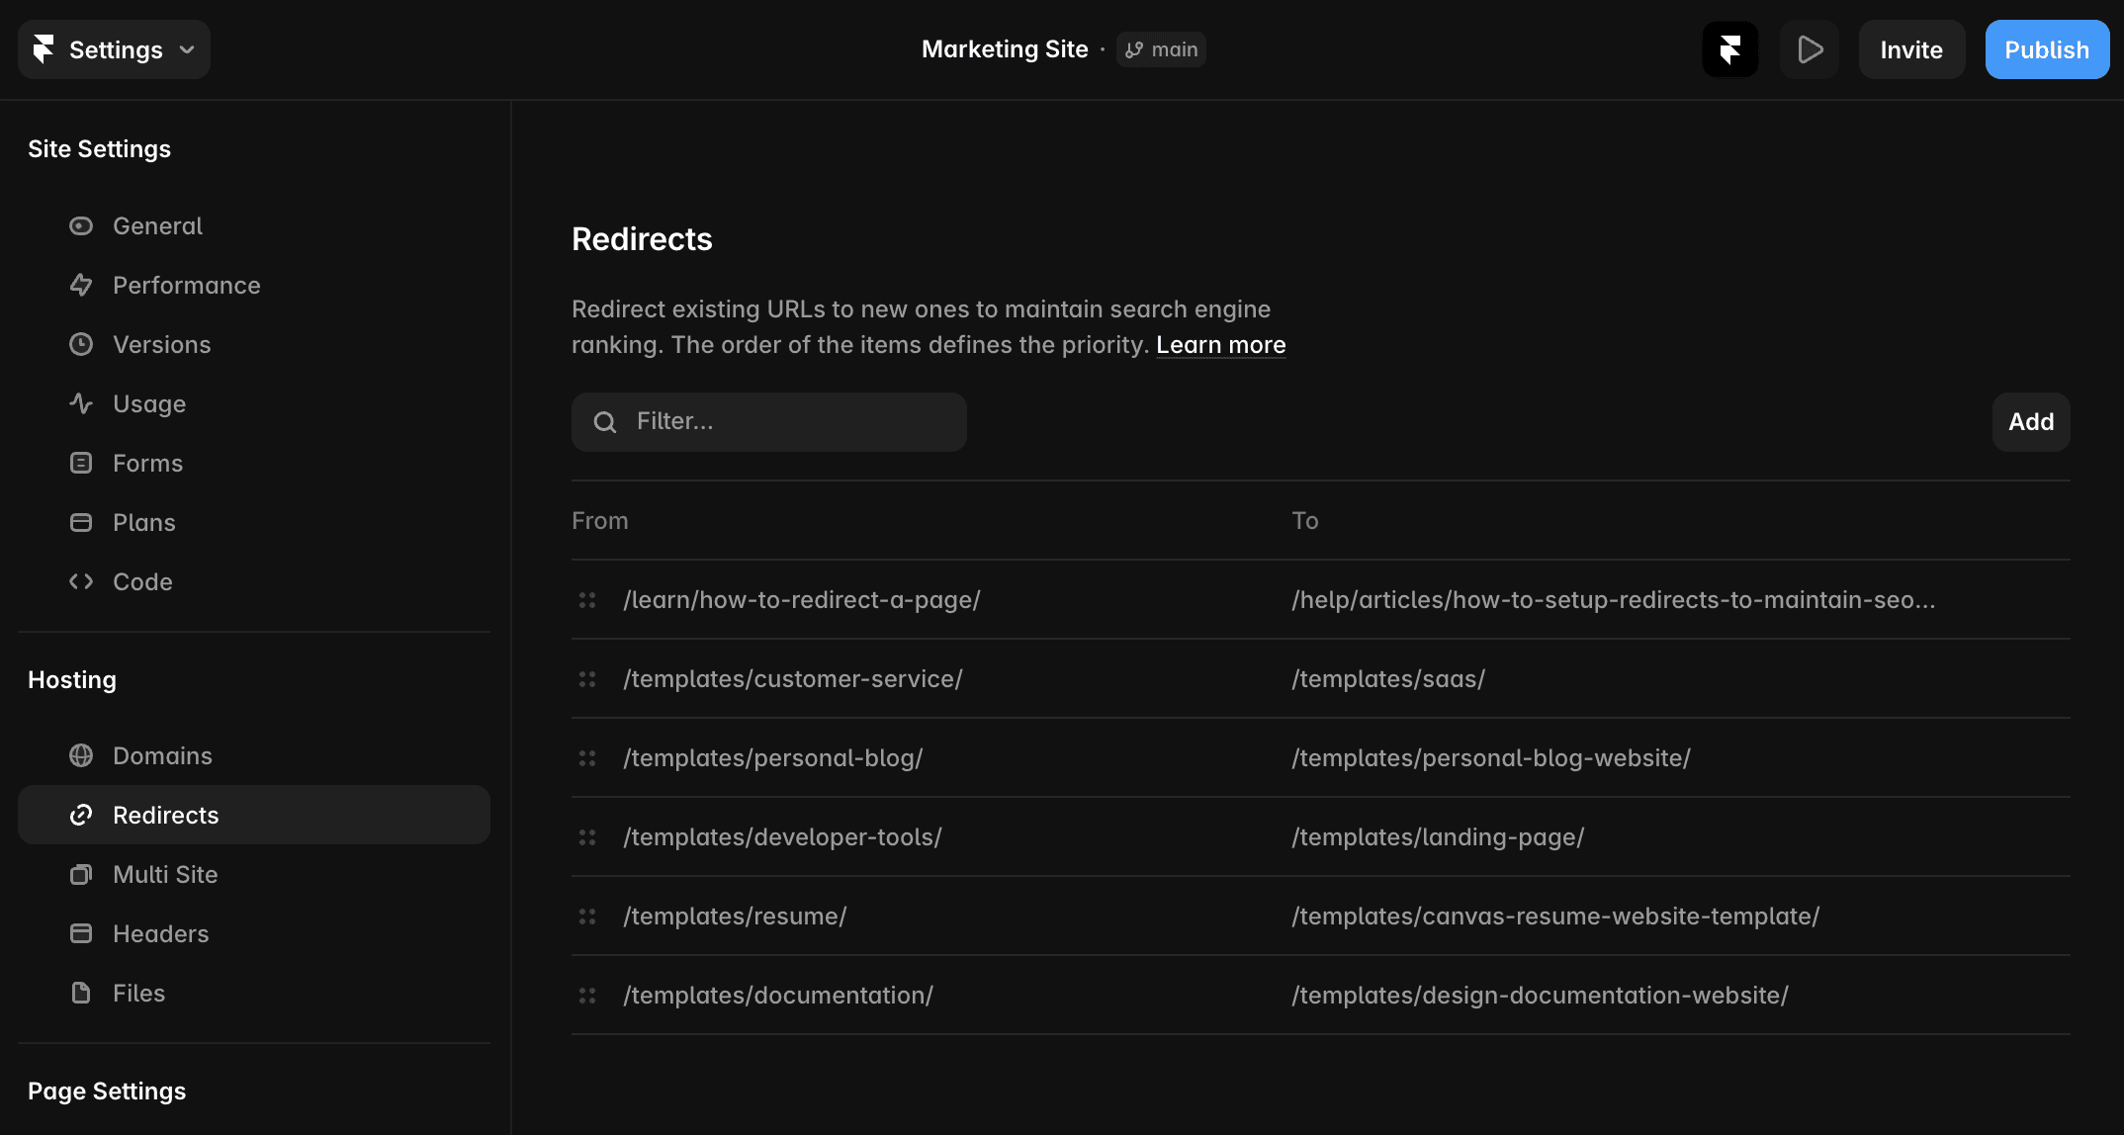Click the Invite button
This screenshot has width=2124, height=1135.
(1911, 49)
